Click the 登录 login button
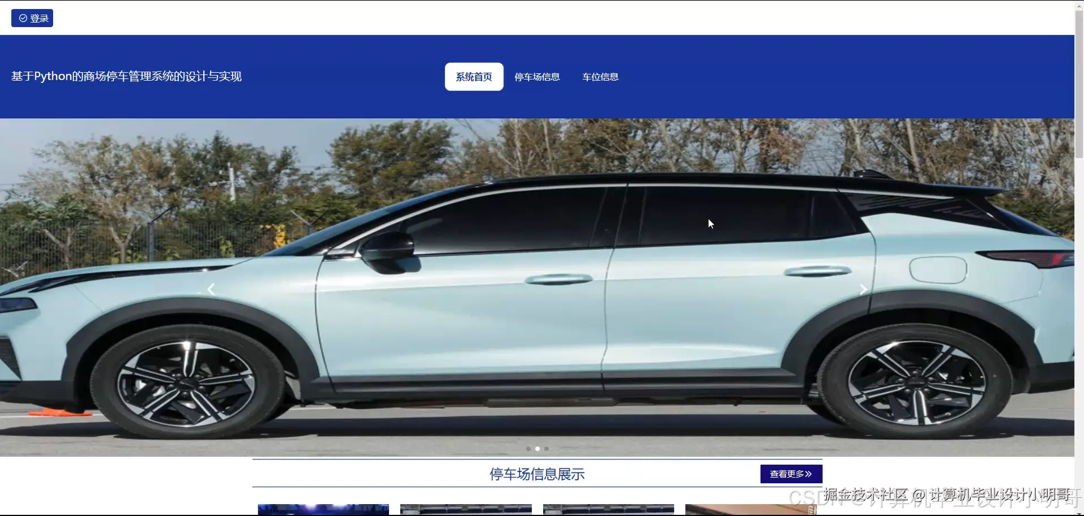The width and height of the screenshot is (1084, 516). [x=32, y=18]
